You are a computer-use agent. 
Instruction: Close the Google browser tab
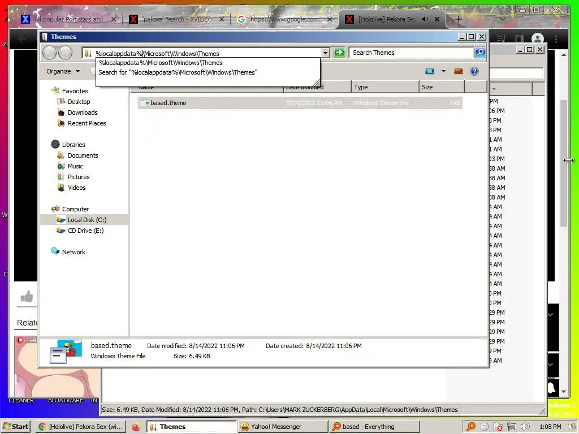[x=330, y=19]
